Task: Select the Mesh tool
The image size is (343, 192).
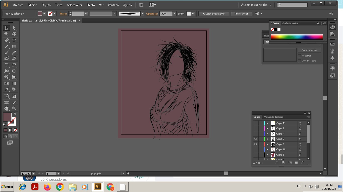Action: click(7, 83)
